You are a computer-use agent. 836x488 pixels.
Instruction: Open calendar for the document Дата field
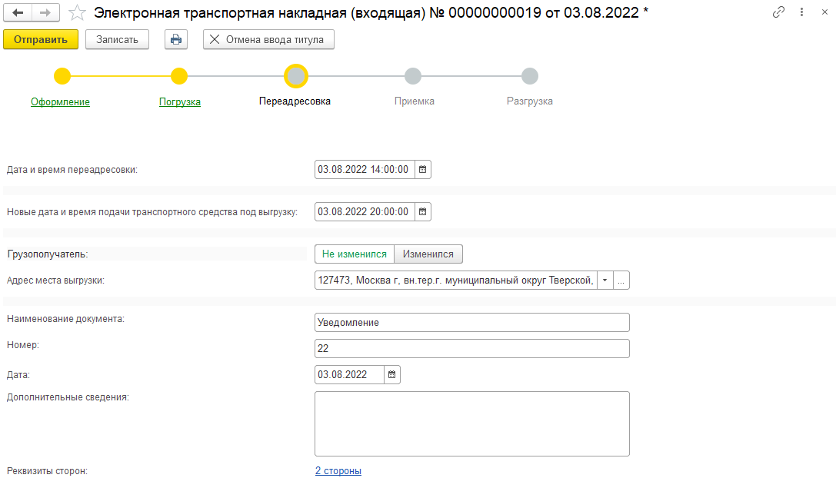click(x=392, y=374)
